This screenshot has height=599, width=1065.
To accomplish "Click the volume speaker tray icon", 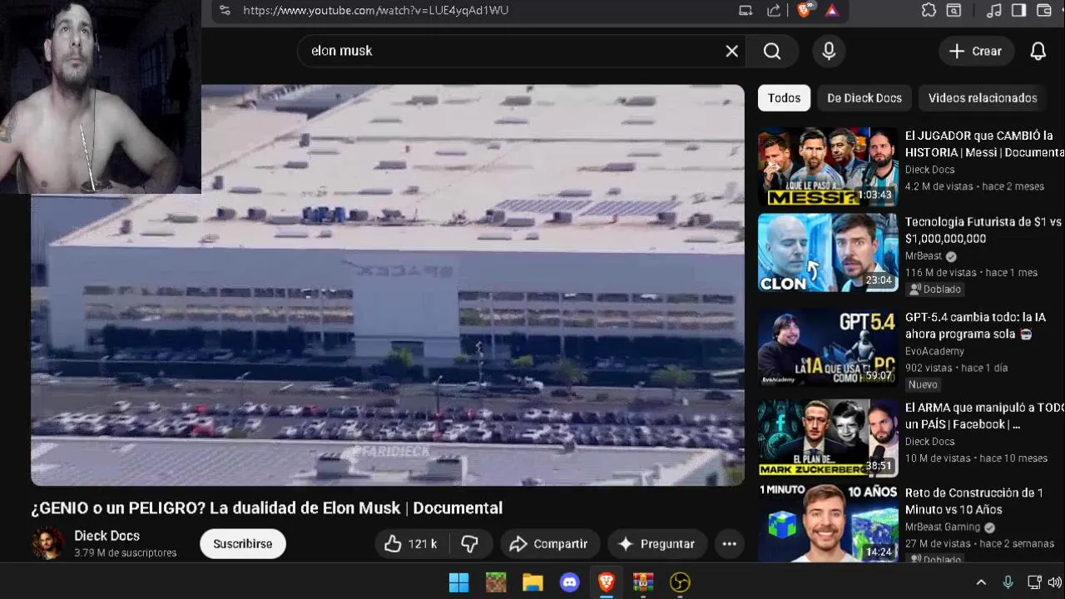I will click(1055, 582).
